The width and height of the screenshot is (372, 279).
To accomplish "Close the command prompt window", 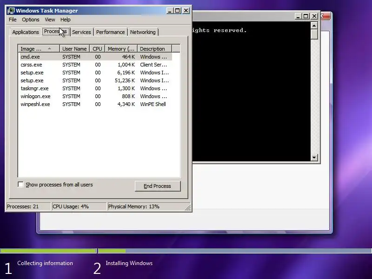I will (x=314, y=16).
